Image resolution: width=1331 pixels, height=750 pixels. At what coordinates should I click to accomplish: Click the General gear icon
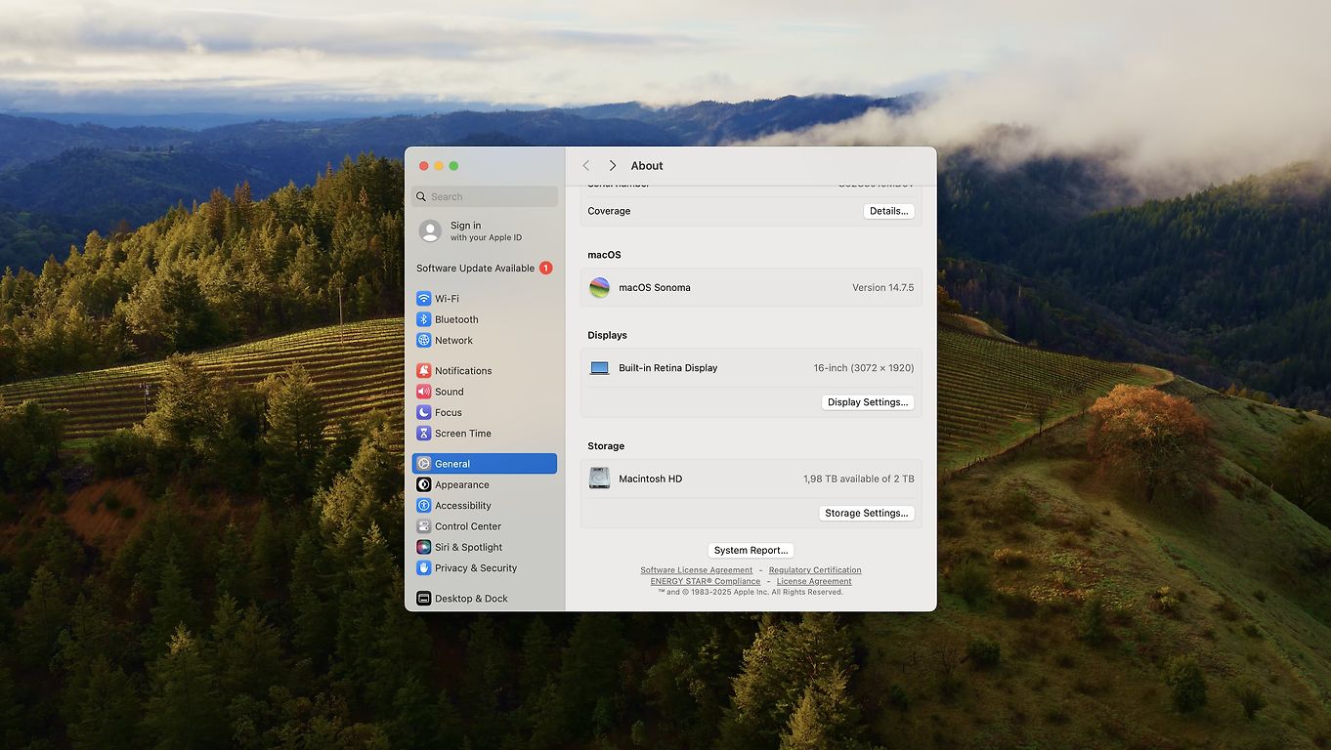click(423, 464)
